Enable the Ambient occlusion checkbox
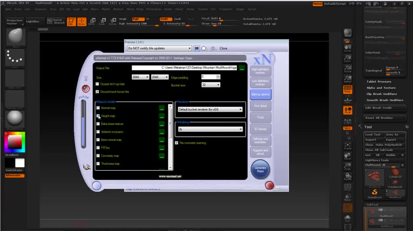The image size is (413, 231). pyautogui.click(x=98, y=132)
